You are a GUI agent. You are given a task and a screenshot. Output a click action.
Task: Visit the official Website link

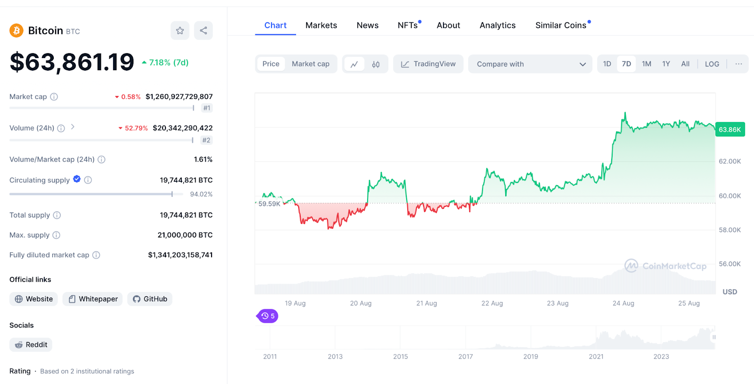pyautogui.click(x=33, y=299)
